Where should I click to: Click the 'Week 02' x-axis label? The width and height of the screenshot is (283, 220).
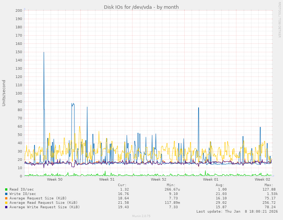262,179
